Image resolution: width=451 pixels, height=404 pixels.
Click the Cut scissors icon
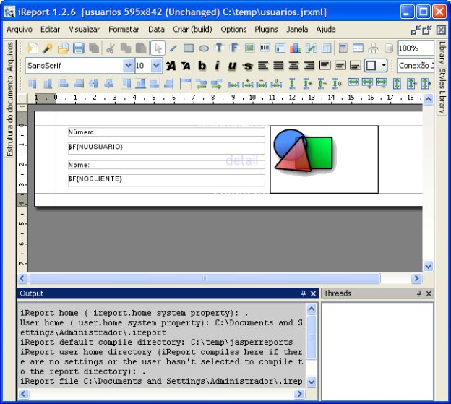[111, 48]
